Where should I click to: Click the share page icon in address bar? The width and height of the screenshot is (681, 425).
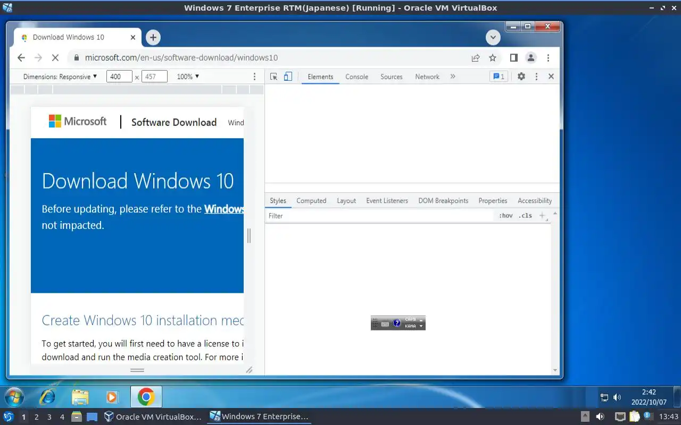476,58
